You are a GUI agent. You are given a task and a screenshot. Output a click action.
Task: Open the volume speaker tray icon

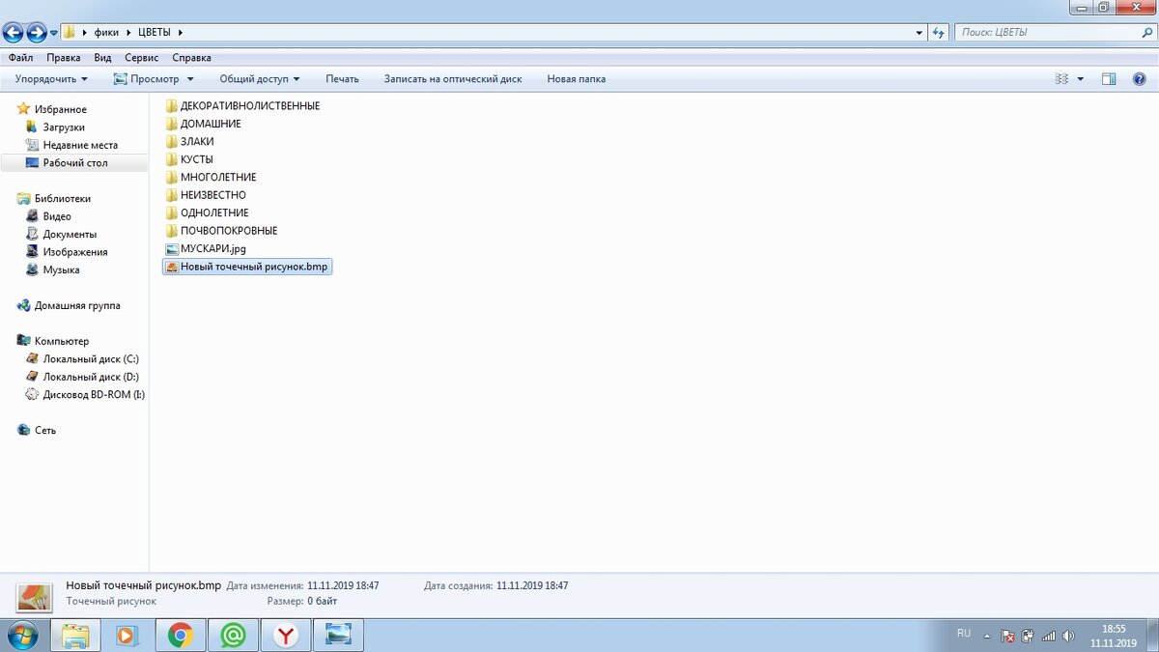click(1068, 637)
